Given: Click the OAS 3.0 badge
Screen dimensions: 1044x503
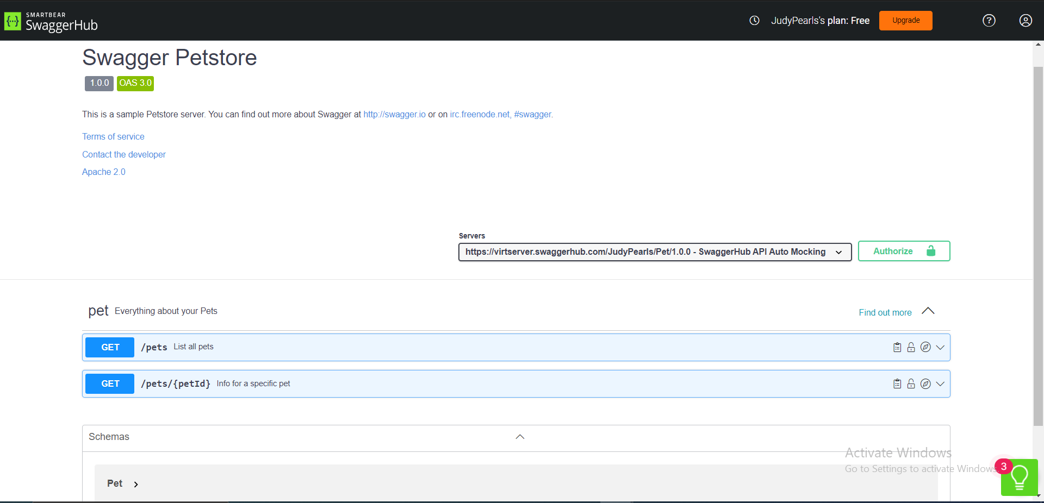Looking at the screenshot, I should click(135, 83).
